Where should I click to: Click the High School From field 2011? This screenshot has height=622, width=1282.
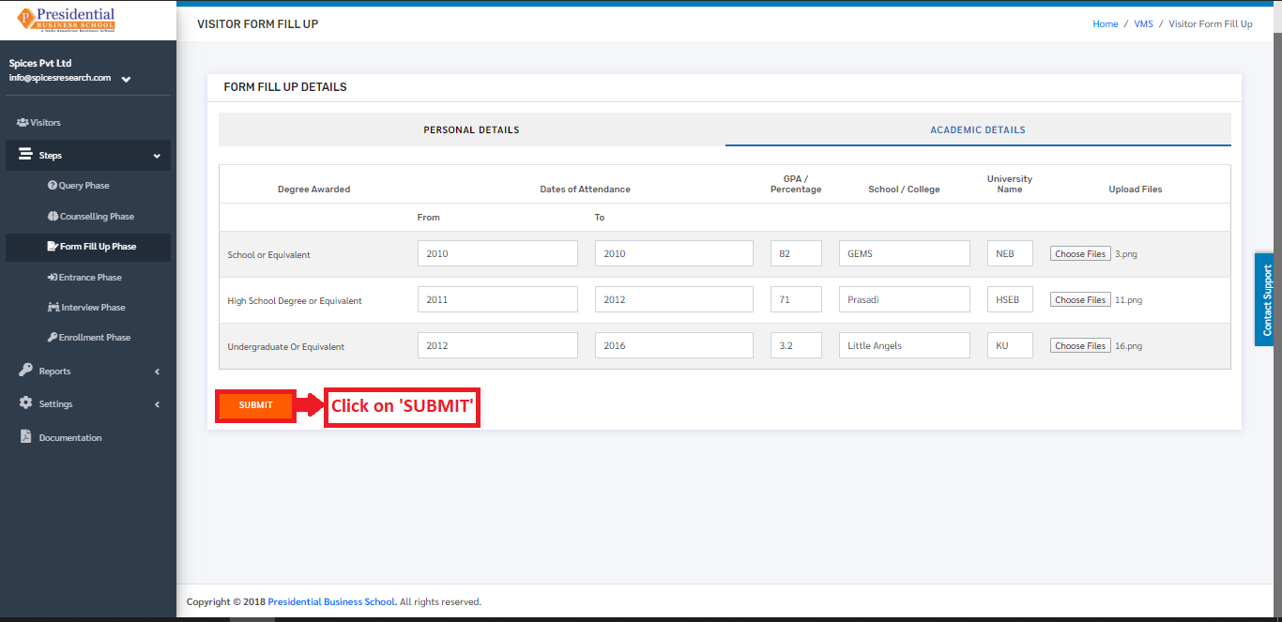click(497, 299)
